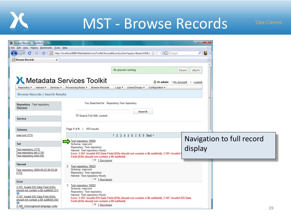The height and width of the screenshot is (218, 291).
Task: Open the History menu
Action: tap(34, 48)
